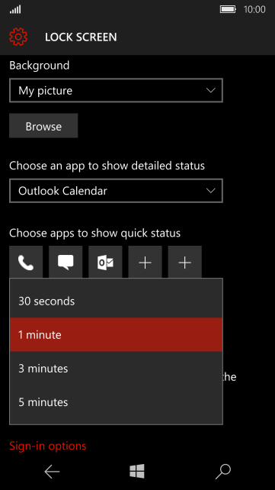The width and height of the screenshot is (275, 490).
Task: Tap the Outlook Mail quick status icon
Action: [x=105, y=262]
